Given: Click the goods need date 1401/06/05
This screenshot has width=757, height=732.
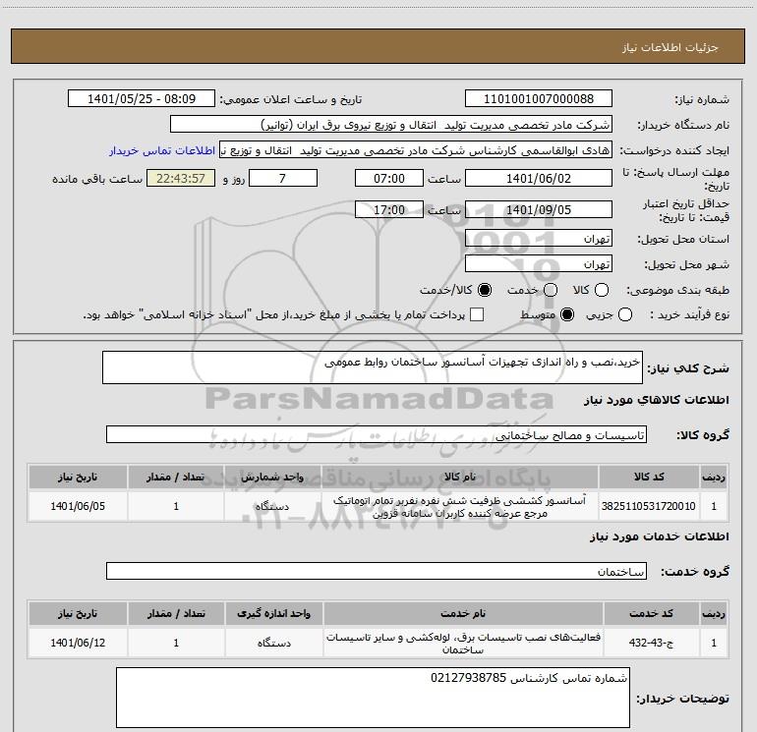Looking at the screenshot, I should (78, 506).
